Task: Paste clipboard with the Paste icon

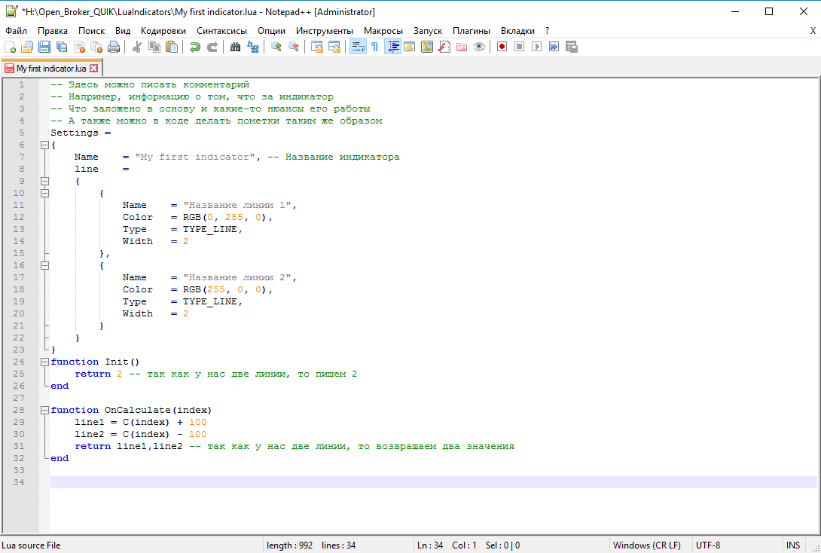Action: click(172, 47)
